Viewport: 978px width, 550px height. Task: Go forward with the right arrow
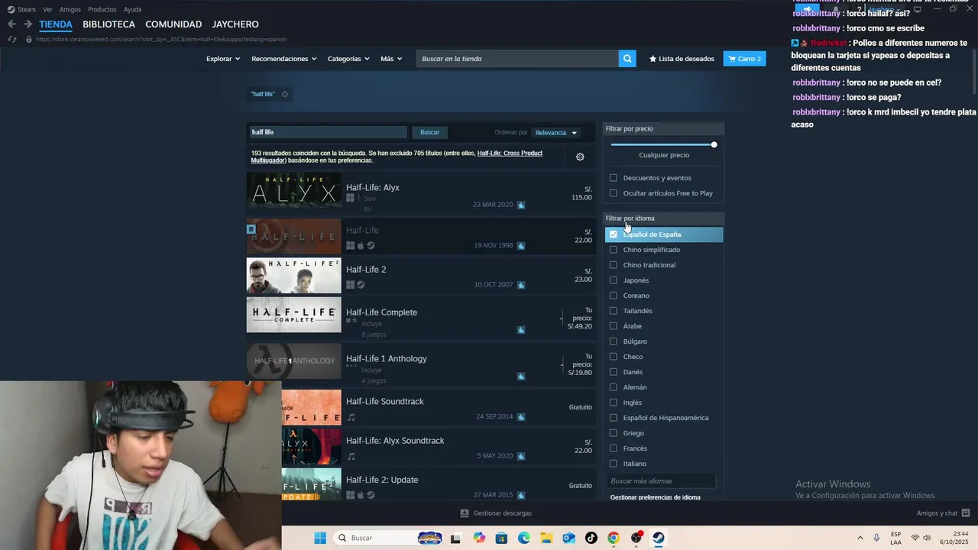point(28,24)
